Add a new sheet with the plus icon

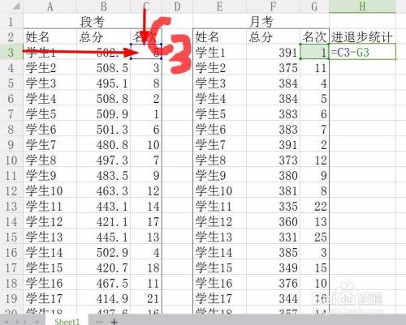coord(114,322)
